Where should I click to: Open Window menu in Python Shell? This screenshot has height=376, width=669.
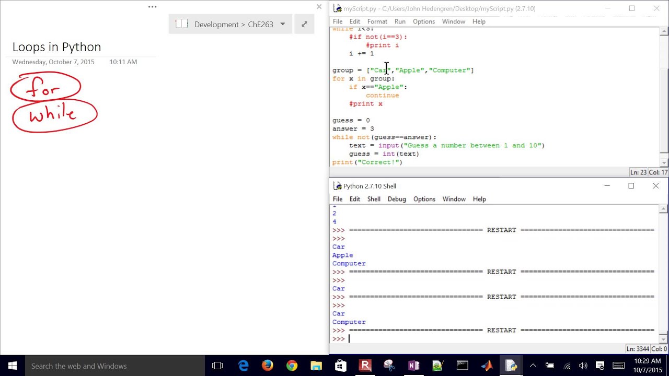coord(454,199)
